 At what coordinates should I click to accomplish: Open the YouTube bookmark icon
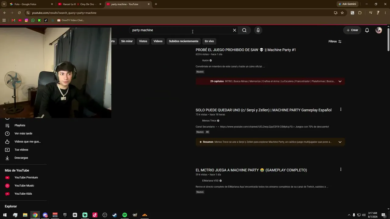[x=20, y=20]
